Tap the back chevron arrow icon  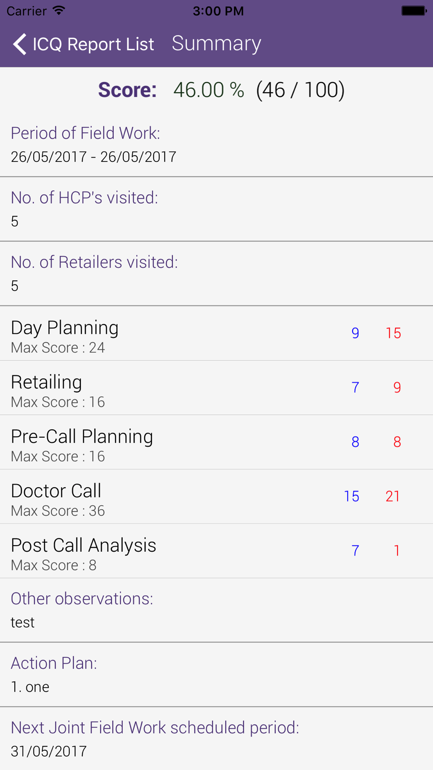click(19, 44)
